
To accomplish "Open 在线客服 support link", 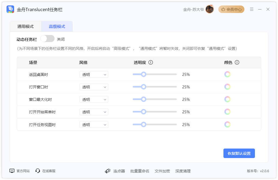I will point(49,171).
